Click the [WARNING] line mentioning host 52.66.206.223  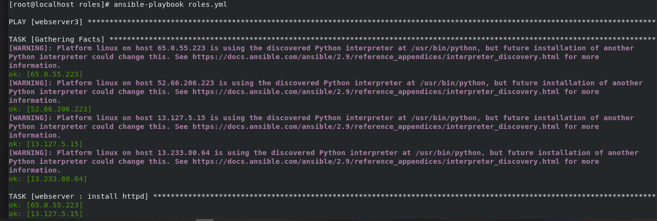pyautogui.click(x=326, y=83)
